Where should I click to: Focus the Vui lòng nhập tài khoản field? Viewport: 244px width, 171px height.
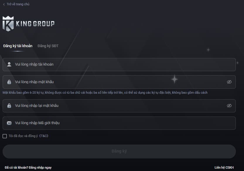pos(119,65)
